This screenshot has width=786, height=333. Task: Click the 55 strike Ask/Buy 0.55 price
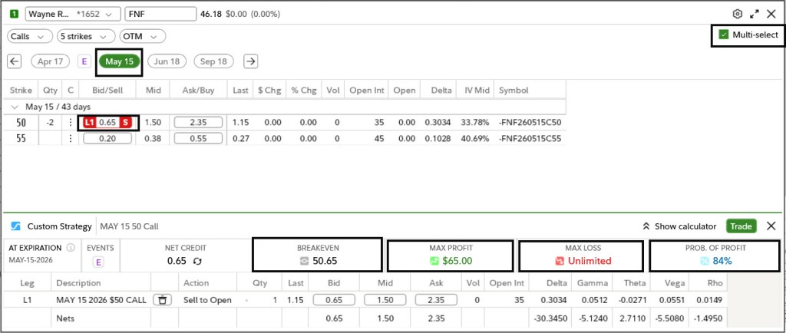point(198,138)
